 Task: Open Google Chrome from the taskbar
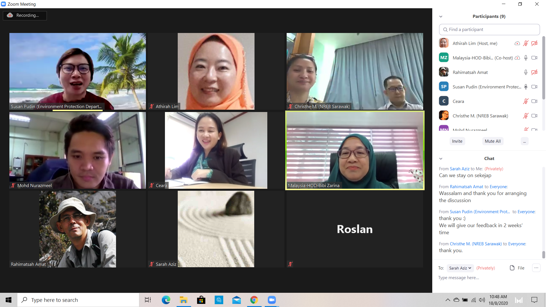coord(254,300)
